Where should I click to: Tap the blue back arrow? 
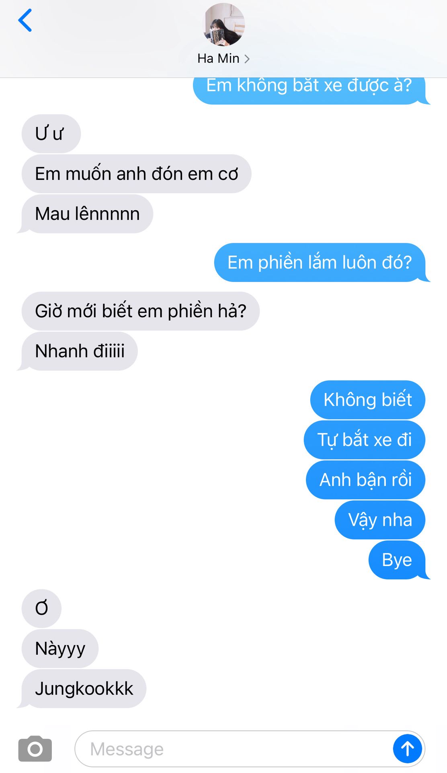(25, 20)
